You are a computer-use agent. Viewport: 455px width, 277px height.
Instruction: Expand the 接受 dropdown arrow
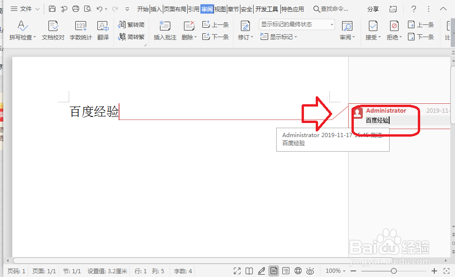tap(379, 38)
